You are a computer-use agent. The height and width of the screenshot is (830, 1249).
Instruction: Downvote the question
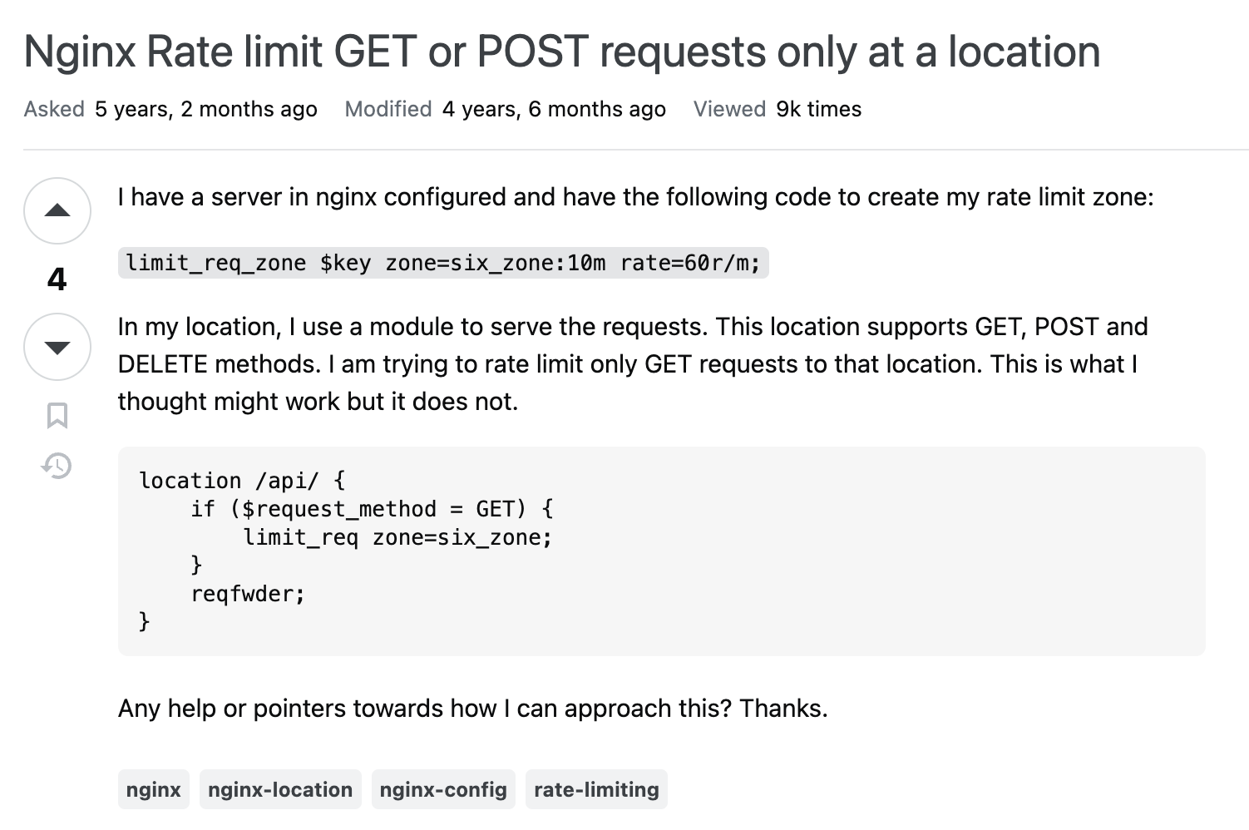pos(57,347)
